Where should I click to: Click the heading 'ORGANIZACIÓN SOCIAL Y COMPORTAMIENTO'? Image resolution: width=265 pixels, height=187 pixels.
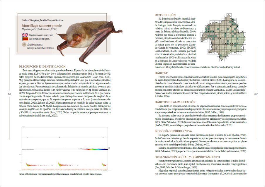(187, 157)
